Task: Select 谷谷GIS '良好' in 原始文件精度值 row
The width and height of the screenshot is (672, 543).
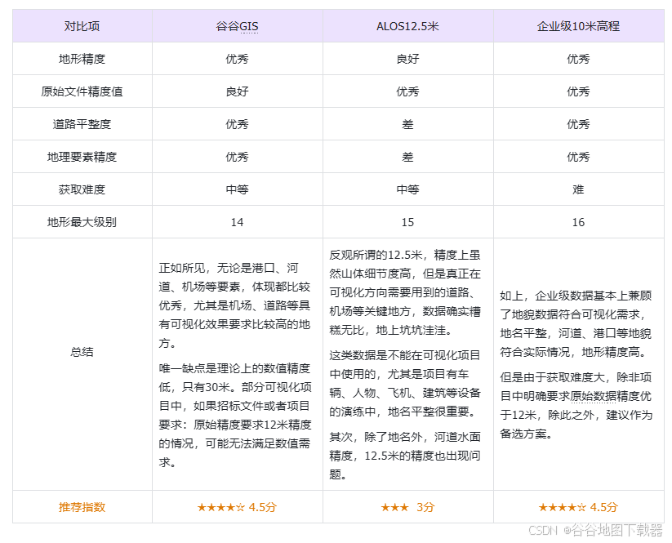Action: (x=237, y=91)
